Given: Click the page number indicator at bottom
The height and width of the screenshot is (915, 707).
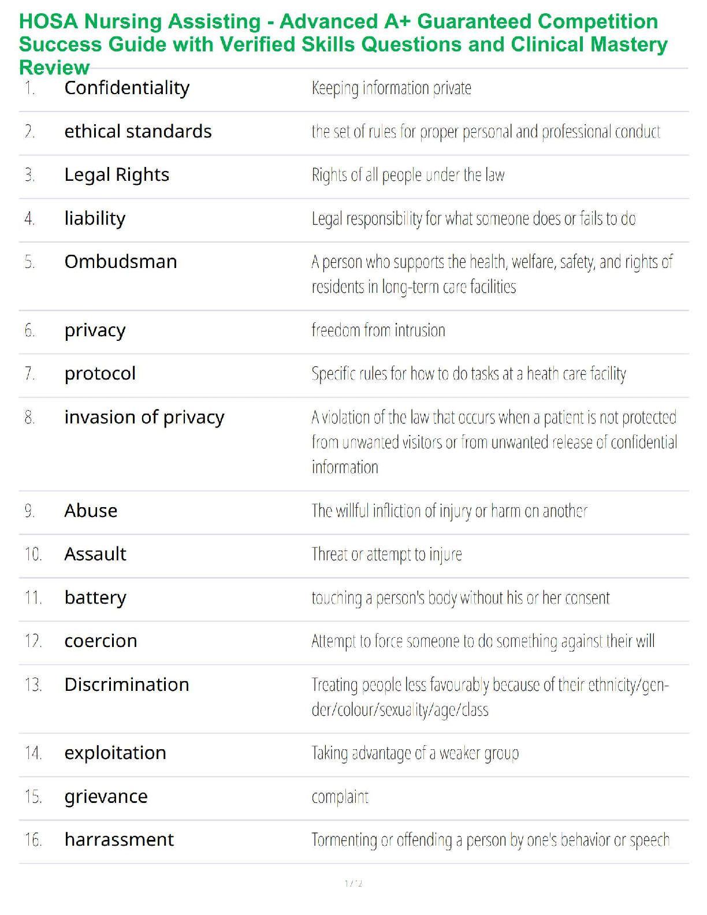Looking at the screenshot, I should click(353, 883).
